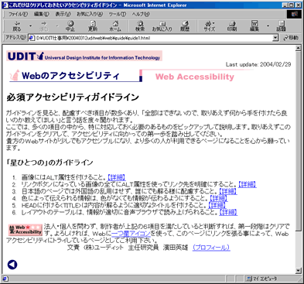Screen dimensions: 304x284
Task: Expand the address bar dropdown arrow
Action: tap(275, 38)
